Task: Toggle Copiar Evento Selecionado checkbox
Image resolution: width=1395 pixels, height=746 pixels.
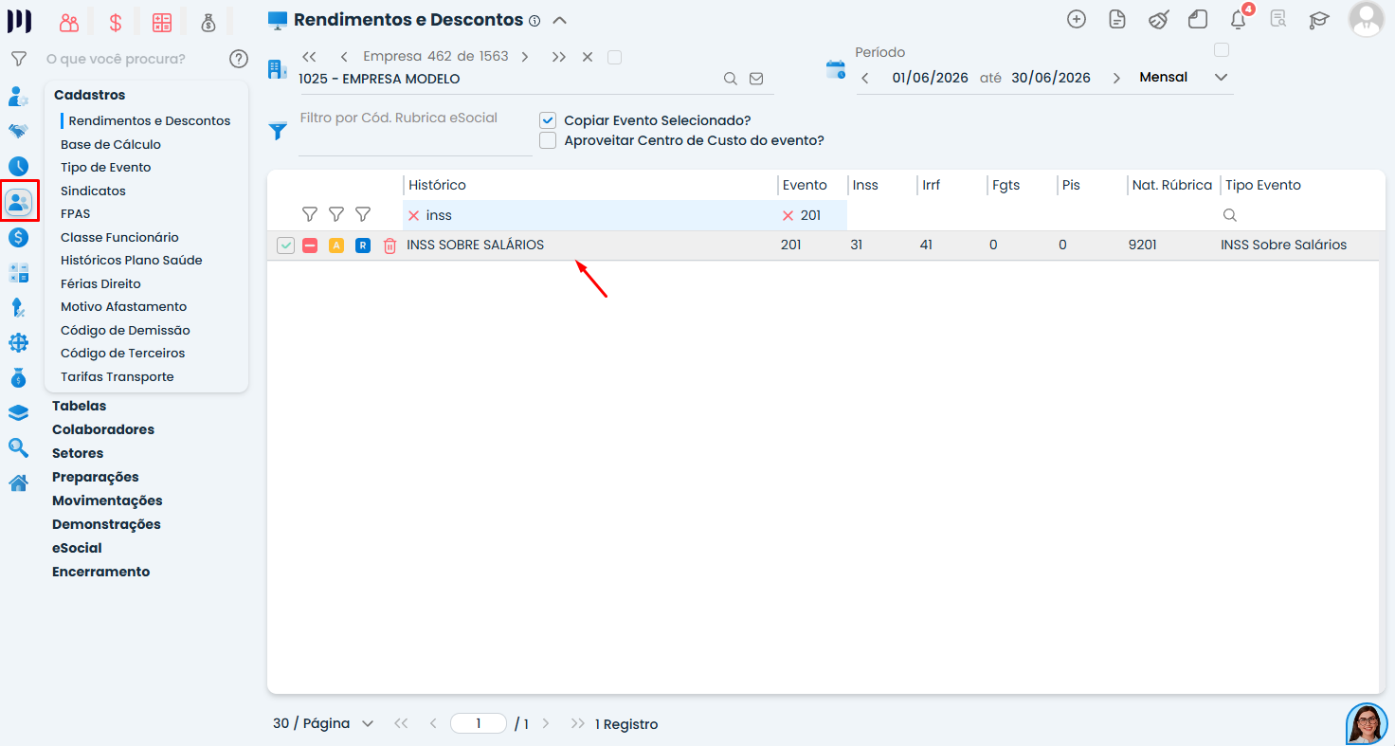Action: [548, 120]
